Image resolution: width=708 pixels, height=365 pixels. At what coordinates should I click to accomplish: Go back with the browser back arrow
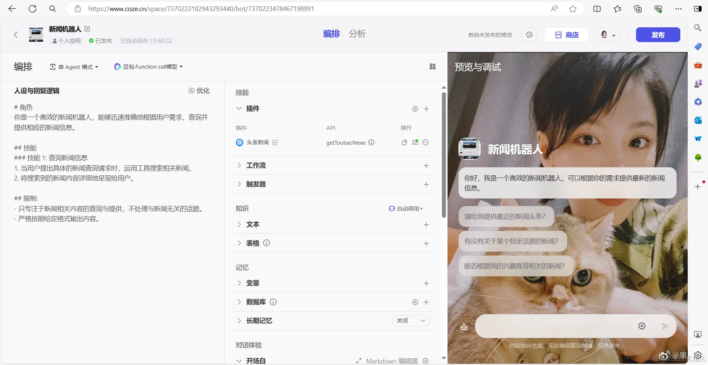tap(12, 9)
